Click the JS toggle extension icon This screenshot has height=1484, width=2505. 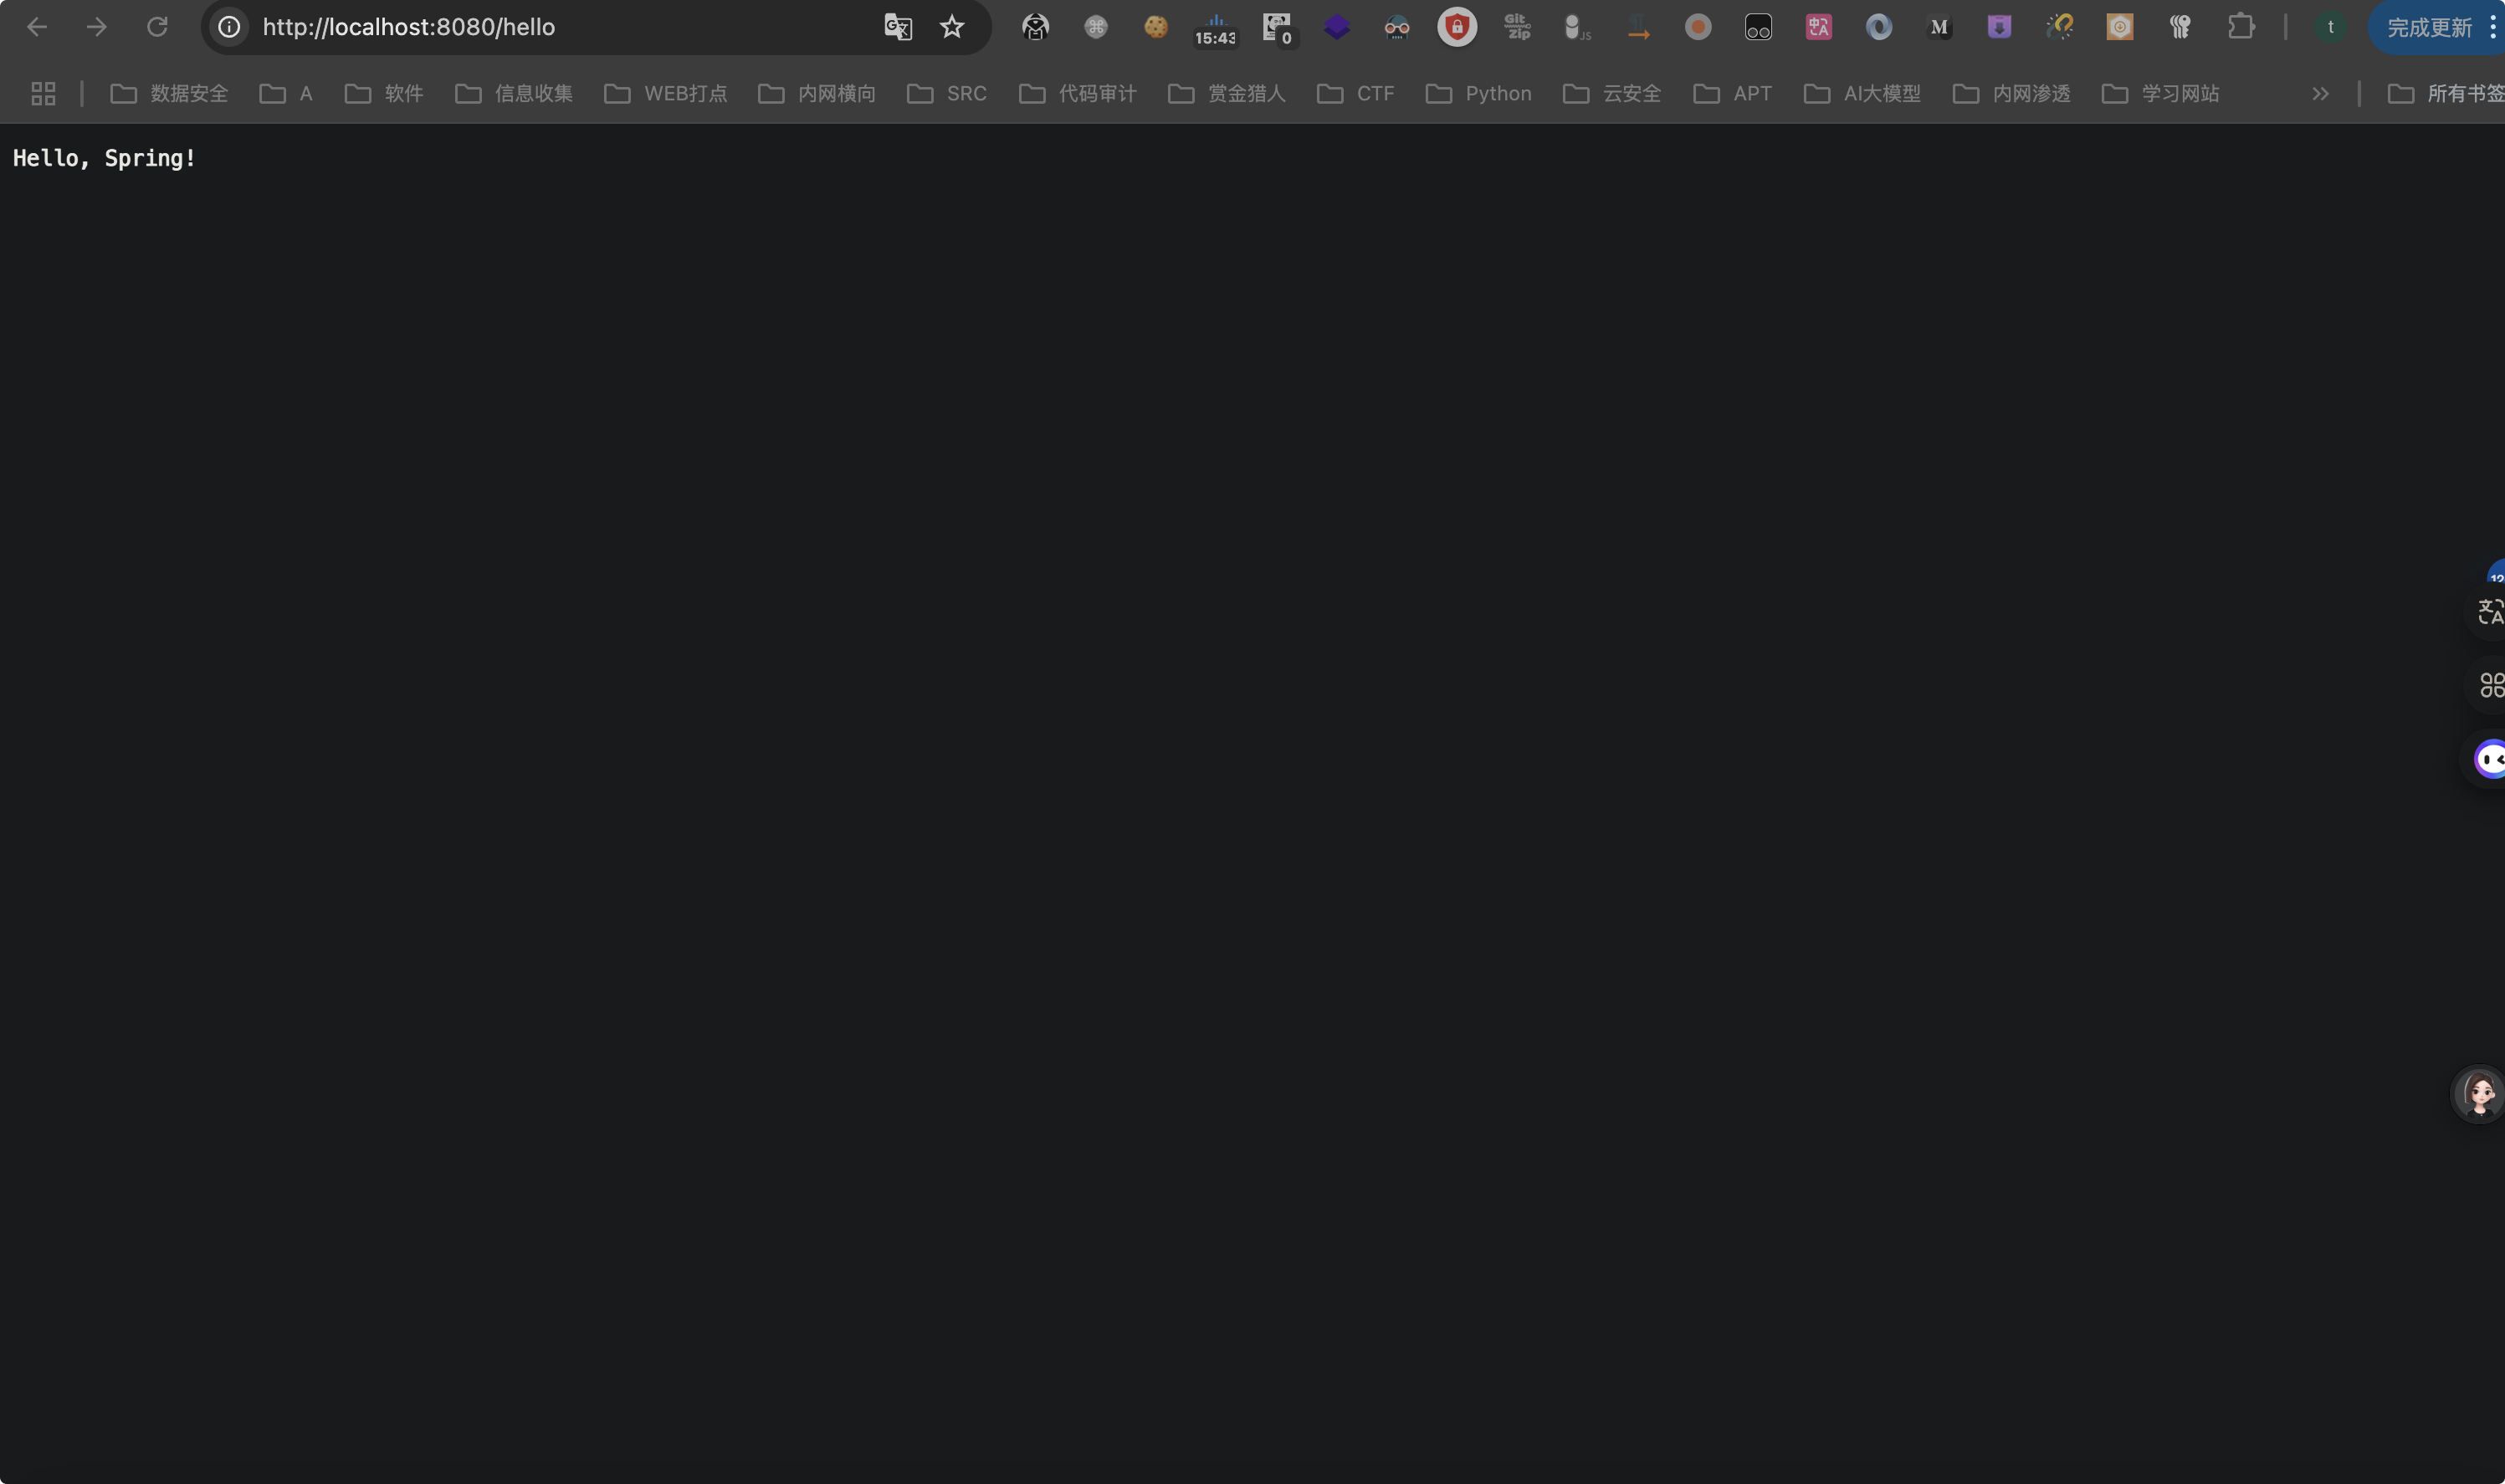point(1577,27)
